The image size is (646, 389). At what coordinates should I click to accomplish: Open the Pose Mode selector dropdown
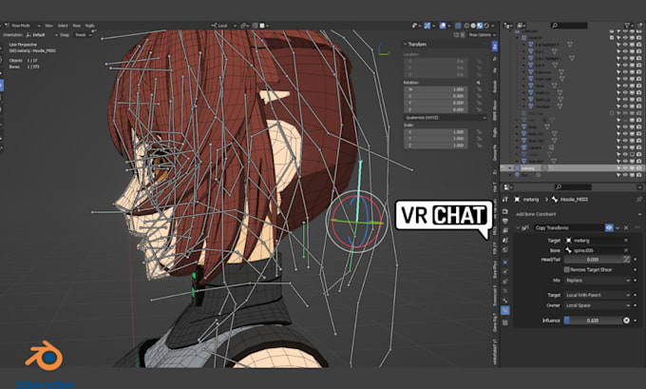click(23, 26)
